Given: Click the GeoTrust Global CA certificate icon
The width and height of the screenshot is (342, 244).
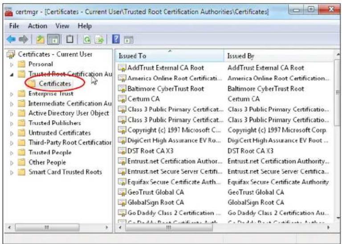Looking at the screenshot, I should tap(122, 192).
